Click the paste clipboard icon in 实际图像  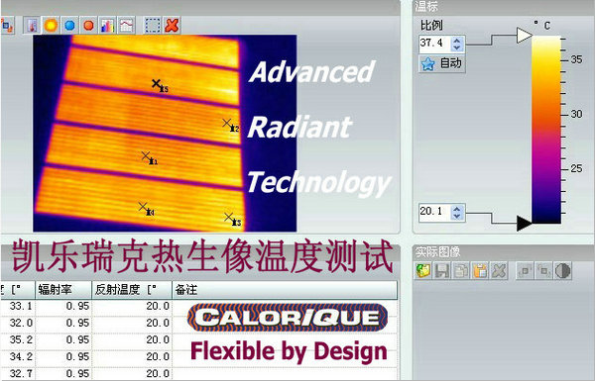click(480, 271)
